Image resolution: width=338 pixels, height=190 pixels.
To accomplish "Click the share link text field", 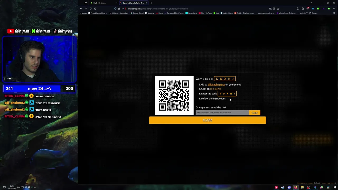I will [222, 113].
